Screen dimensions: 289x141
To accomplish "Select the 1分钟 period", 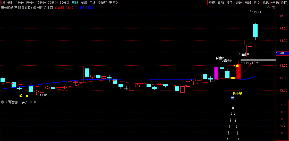I will click(20, 3).
